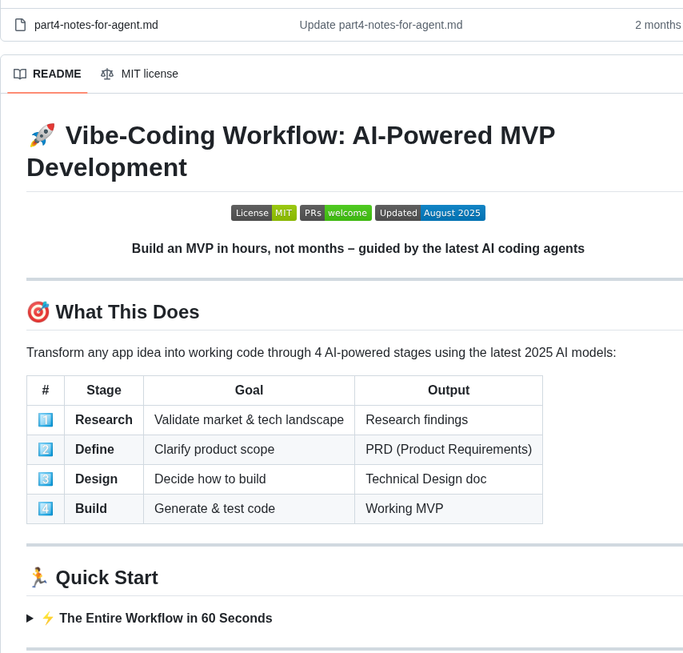
Task: Click the scales icon next to MIT license
Action: click(107, 74)
